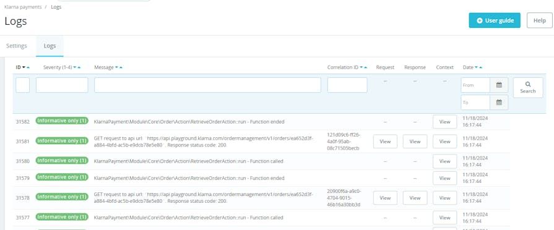Sort ID column descending arrow
The image size is (554, 230).
coord(24,67)
